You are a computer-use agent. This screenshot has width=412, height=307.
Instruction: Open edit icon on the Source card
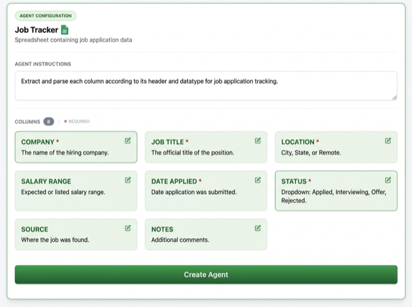point(128,228)
